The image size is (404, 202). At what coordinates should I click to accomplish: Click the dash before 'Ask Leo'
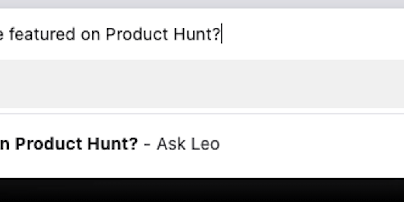click(x=147, y=144)
